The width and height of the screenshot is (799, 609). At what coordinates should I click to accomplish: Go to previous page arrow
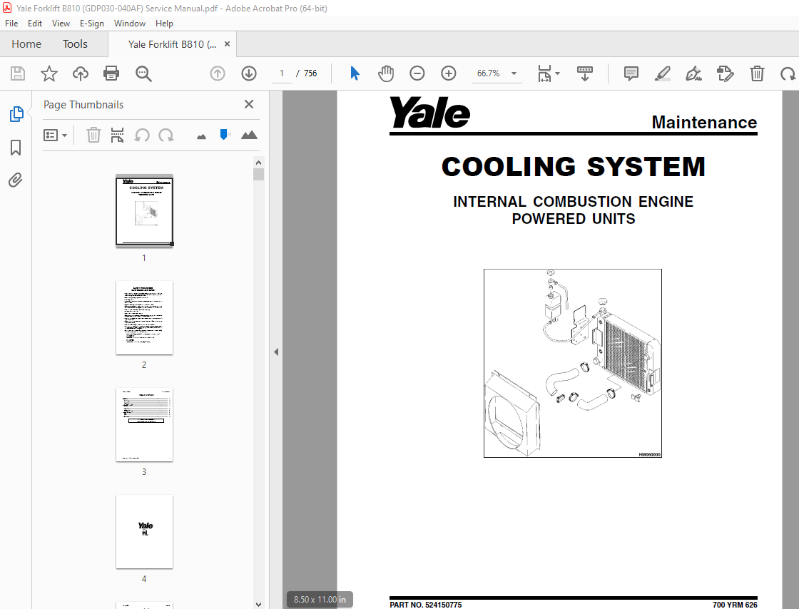point(218,73)
